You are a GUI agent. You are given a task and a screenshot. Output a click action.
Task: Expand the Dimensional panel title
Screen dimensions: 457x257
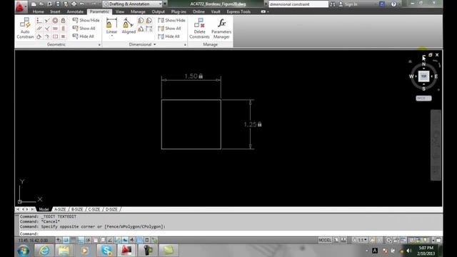tap(142, 44)
